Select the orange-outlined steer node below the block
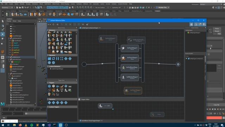The width and height of the screenshot is (225, 127). pos(133,91)
